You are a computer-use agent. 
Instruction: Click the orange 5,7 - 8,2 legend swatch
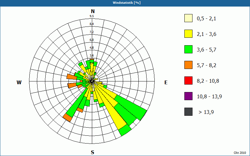point(188,65)
